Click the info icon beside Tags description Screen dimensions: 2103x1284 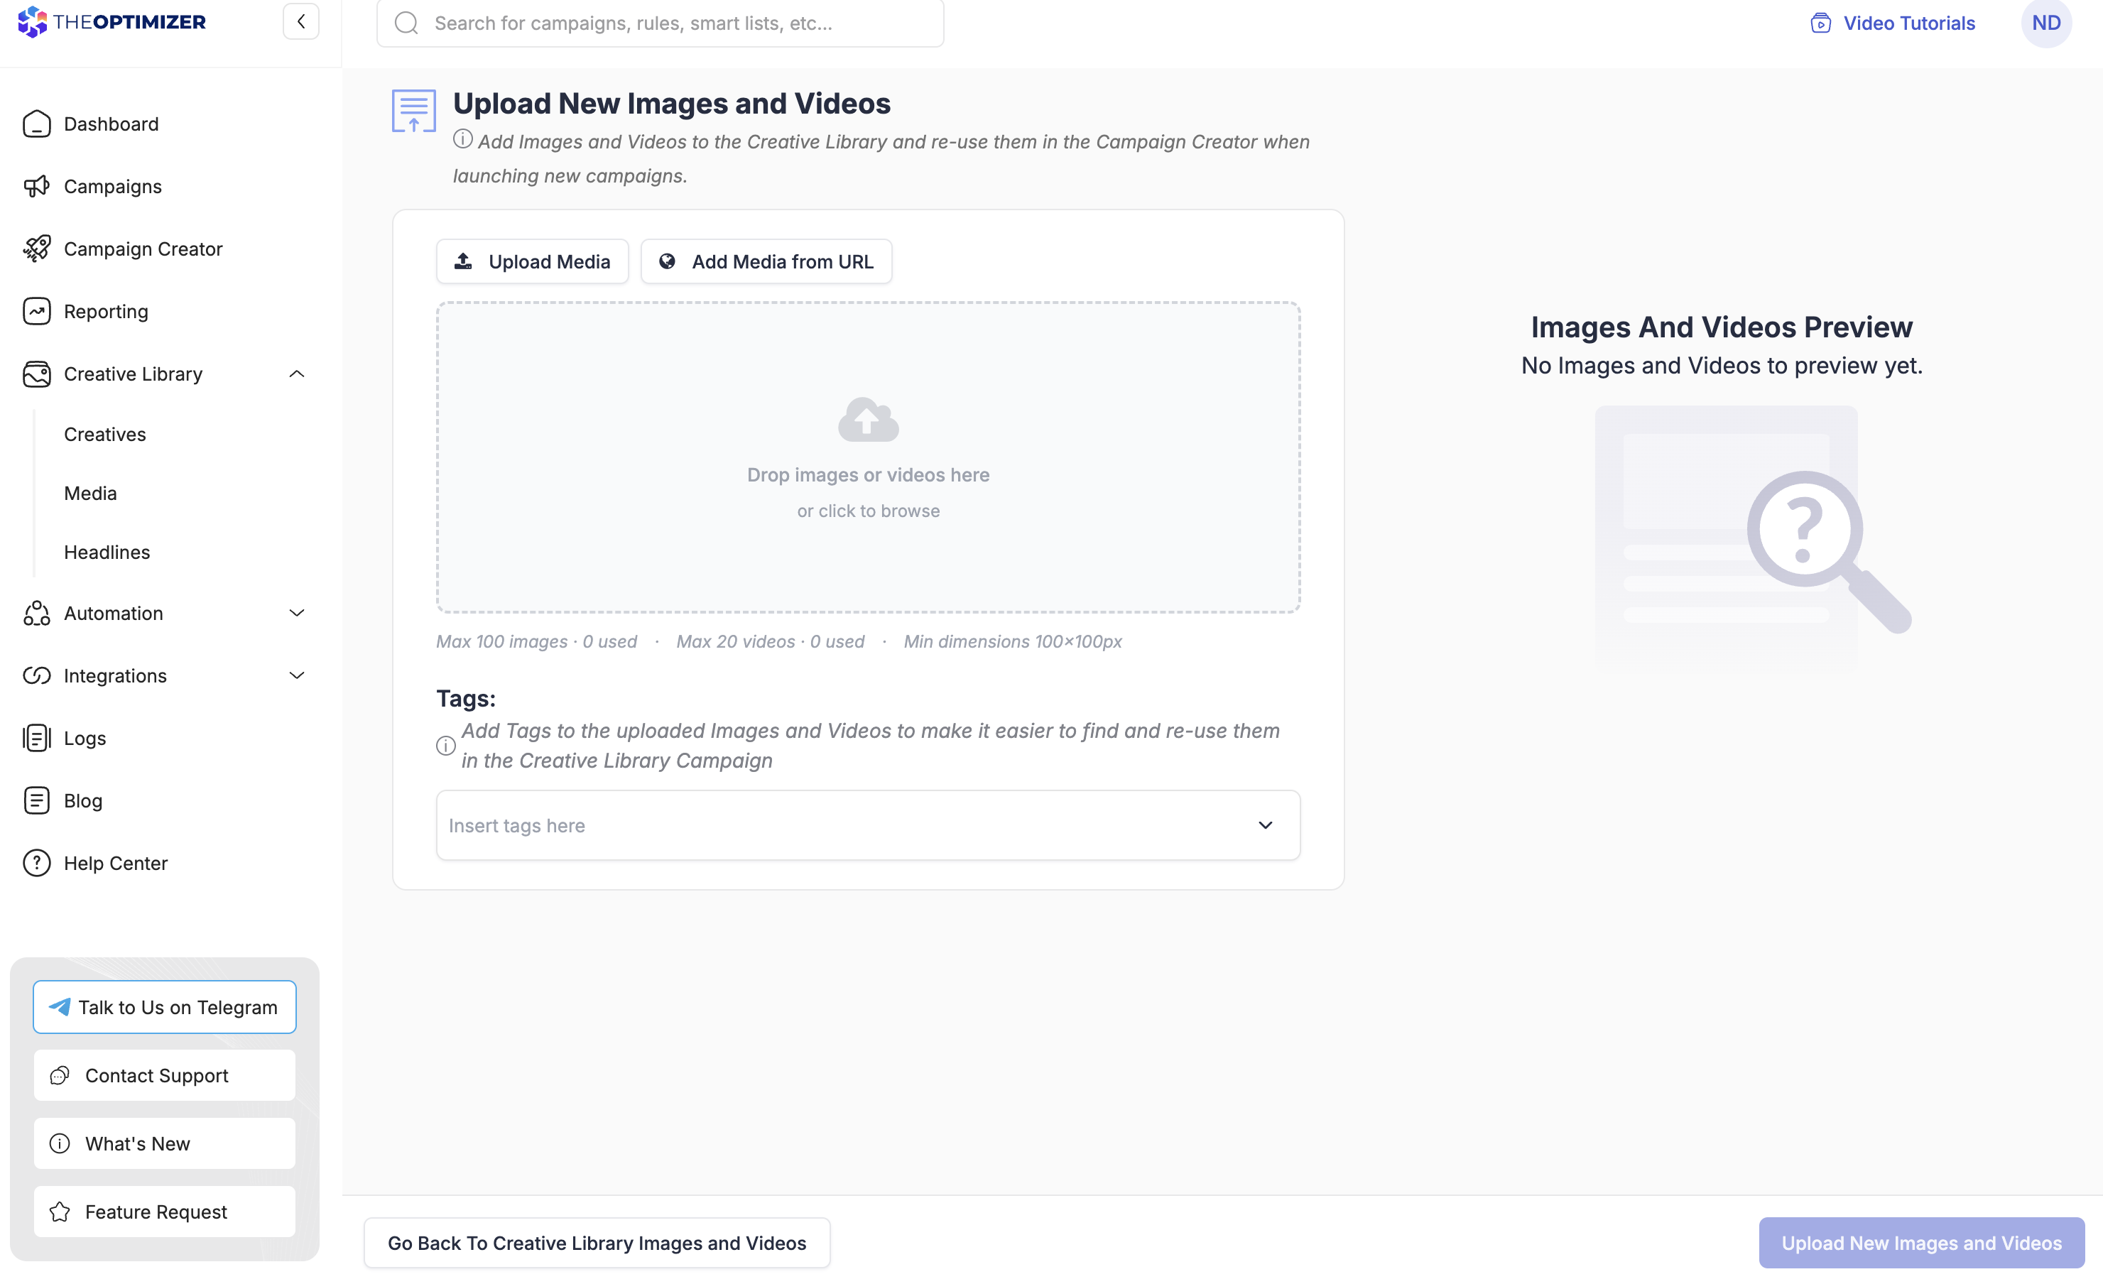(x=445, y=746)
